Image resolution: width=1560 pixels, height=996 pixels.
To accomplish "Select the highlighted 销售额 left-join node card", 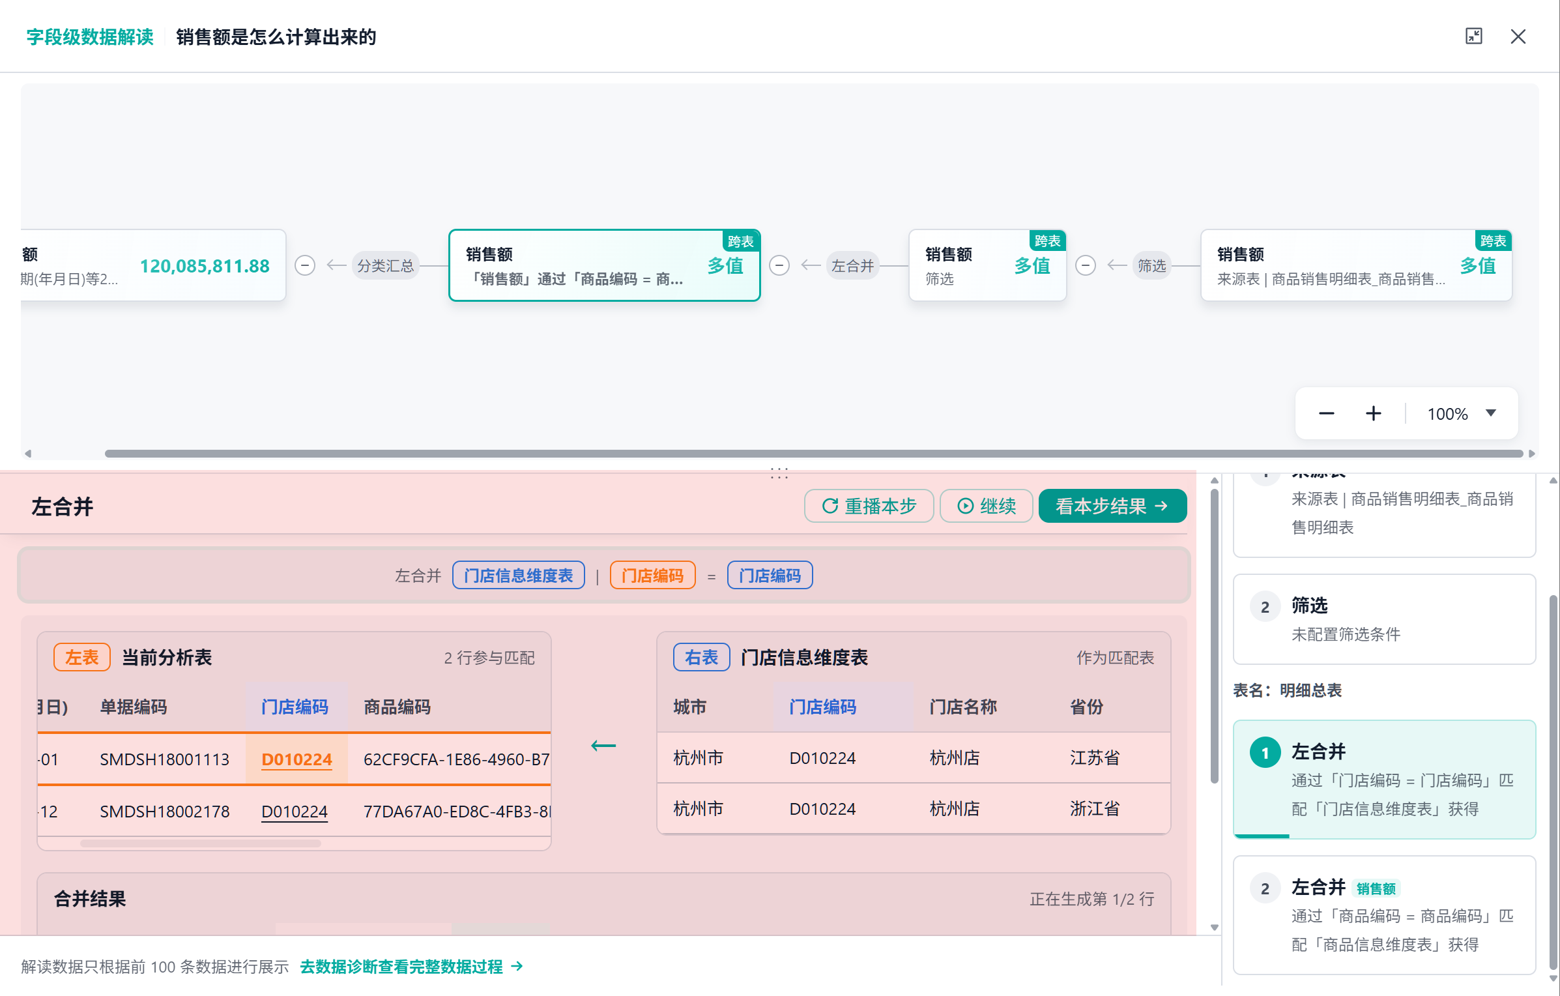I will pyautogui.click(x=605, y=265).
